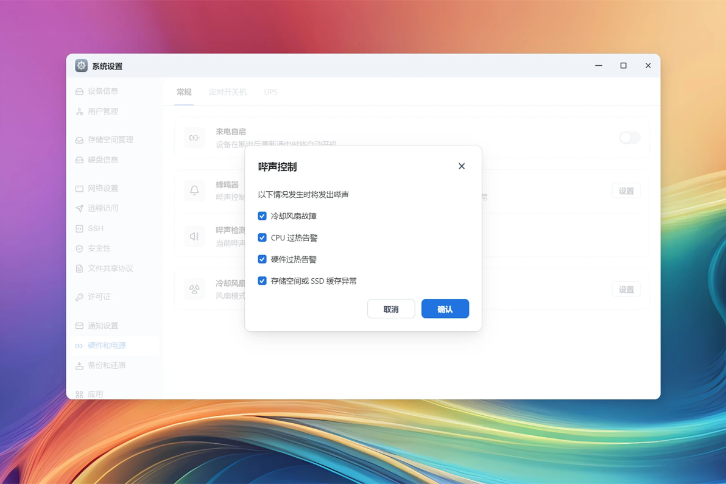
Task: Open 通知设置 envelope icon
Action: tap(79, 326)
